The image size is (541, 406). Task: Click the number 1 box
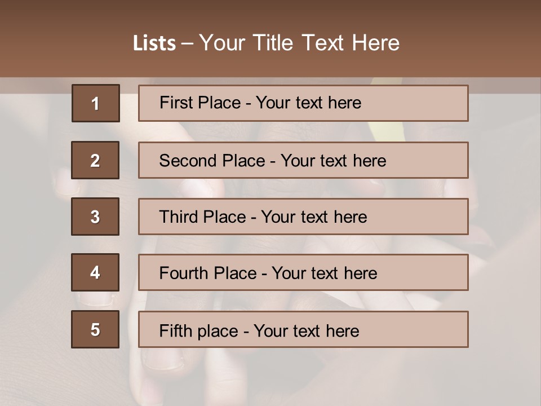96,103
